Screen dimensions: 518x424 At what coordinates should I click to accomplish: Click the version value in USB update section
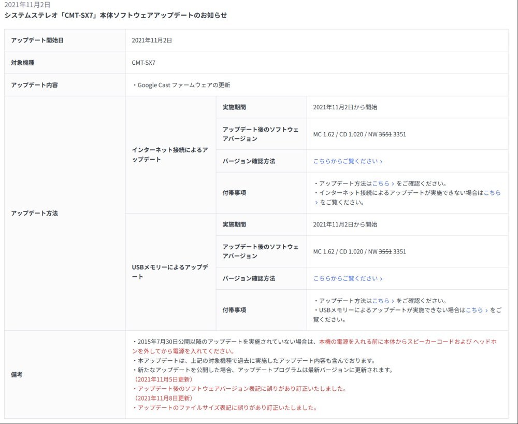(x=359, y=251)
